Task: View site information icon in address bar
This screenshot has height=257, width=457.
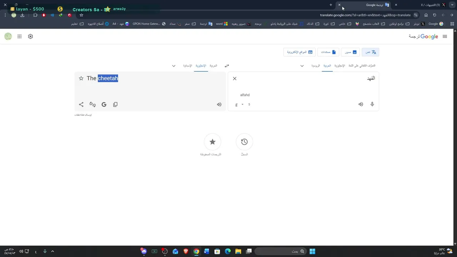Action: [416, 15]
